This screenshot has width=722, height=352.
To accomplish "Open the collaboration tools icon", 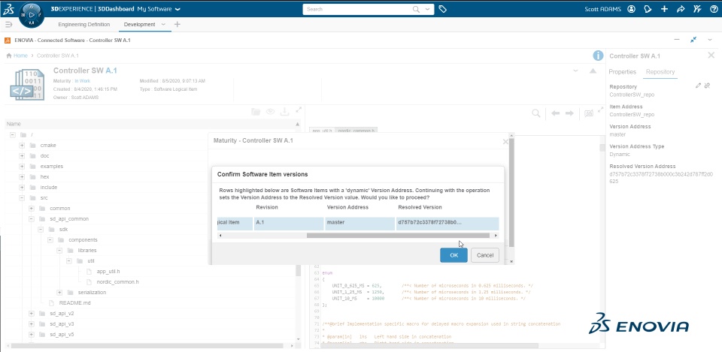I will click(697, 9).
